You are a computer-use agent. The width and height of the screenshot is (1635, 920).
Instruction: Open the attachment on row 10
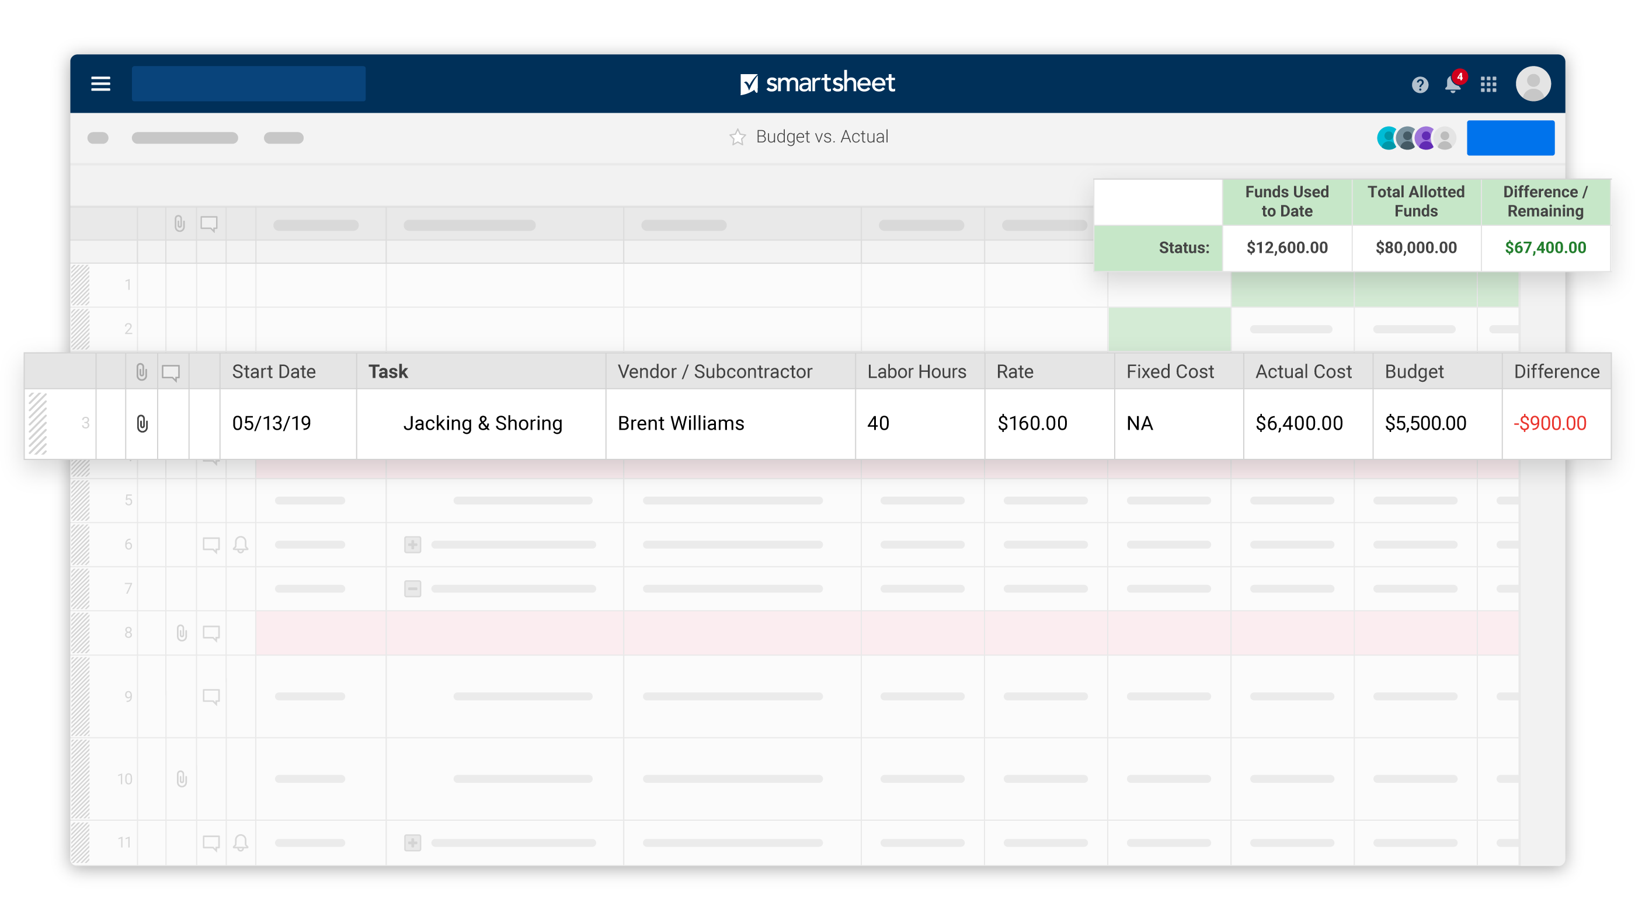pos(182,779)
